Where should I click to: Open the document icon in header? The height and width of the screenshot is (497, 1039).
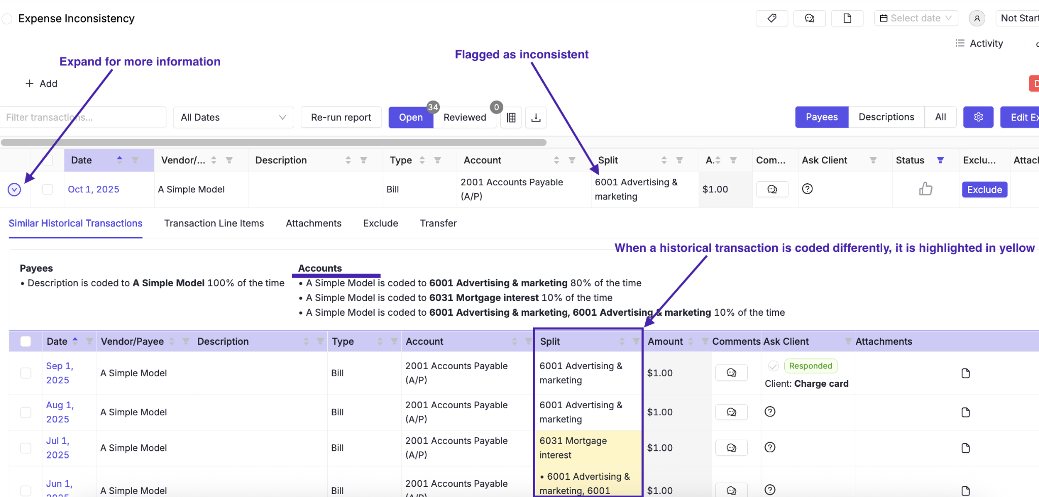click(x=847, y=18)
